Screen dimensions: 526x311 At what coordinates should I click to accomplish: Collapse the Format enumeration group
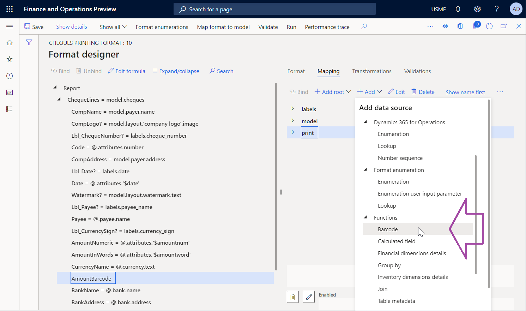pyautogui.click(x=365, y=169)
